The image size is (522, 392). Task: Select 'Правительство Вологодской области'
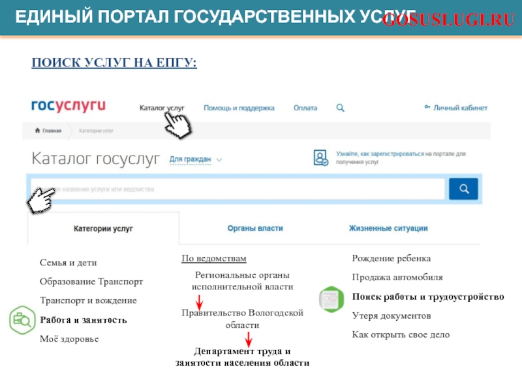pyautogui.click(x=242, y=319)
